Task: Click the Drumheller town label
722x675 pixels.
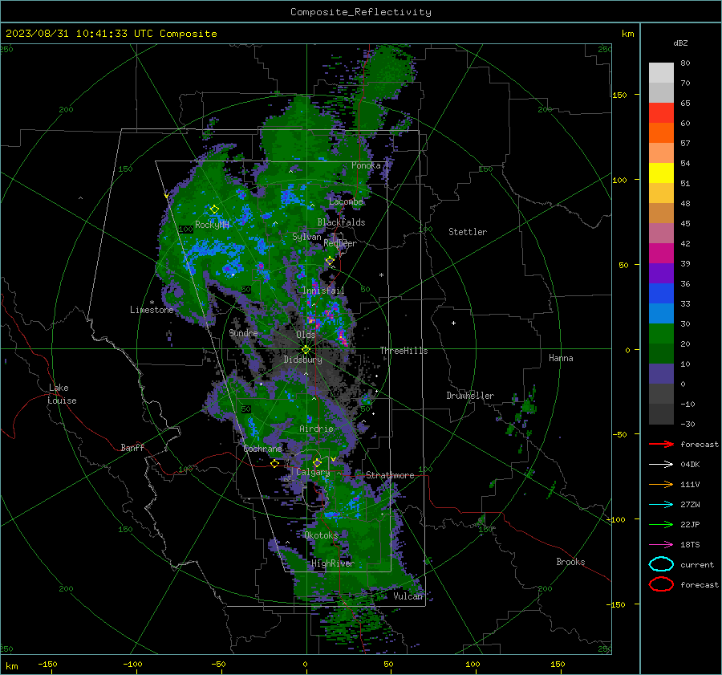Action: click(x=470, y=396)
